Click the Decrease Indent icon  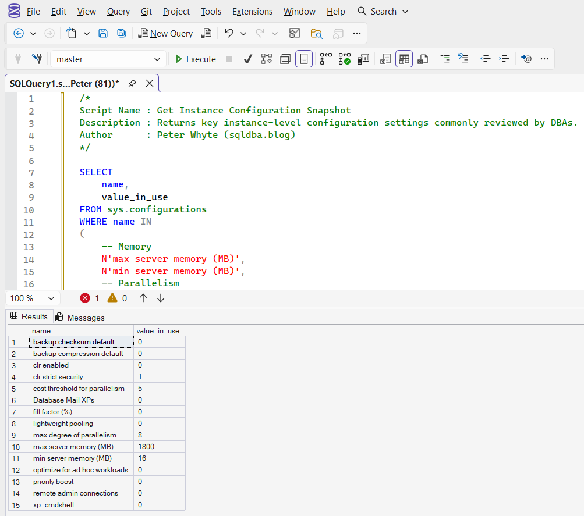pyautogui.click(x=485, y=59)
